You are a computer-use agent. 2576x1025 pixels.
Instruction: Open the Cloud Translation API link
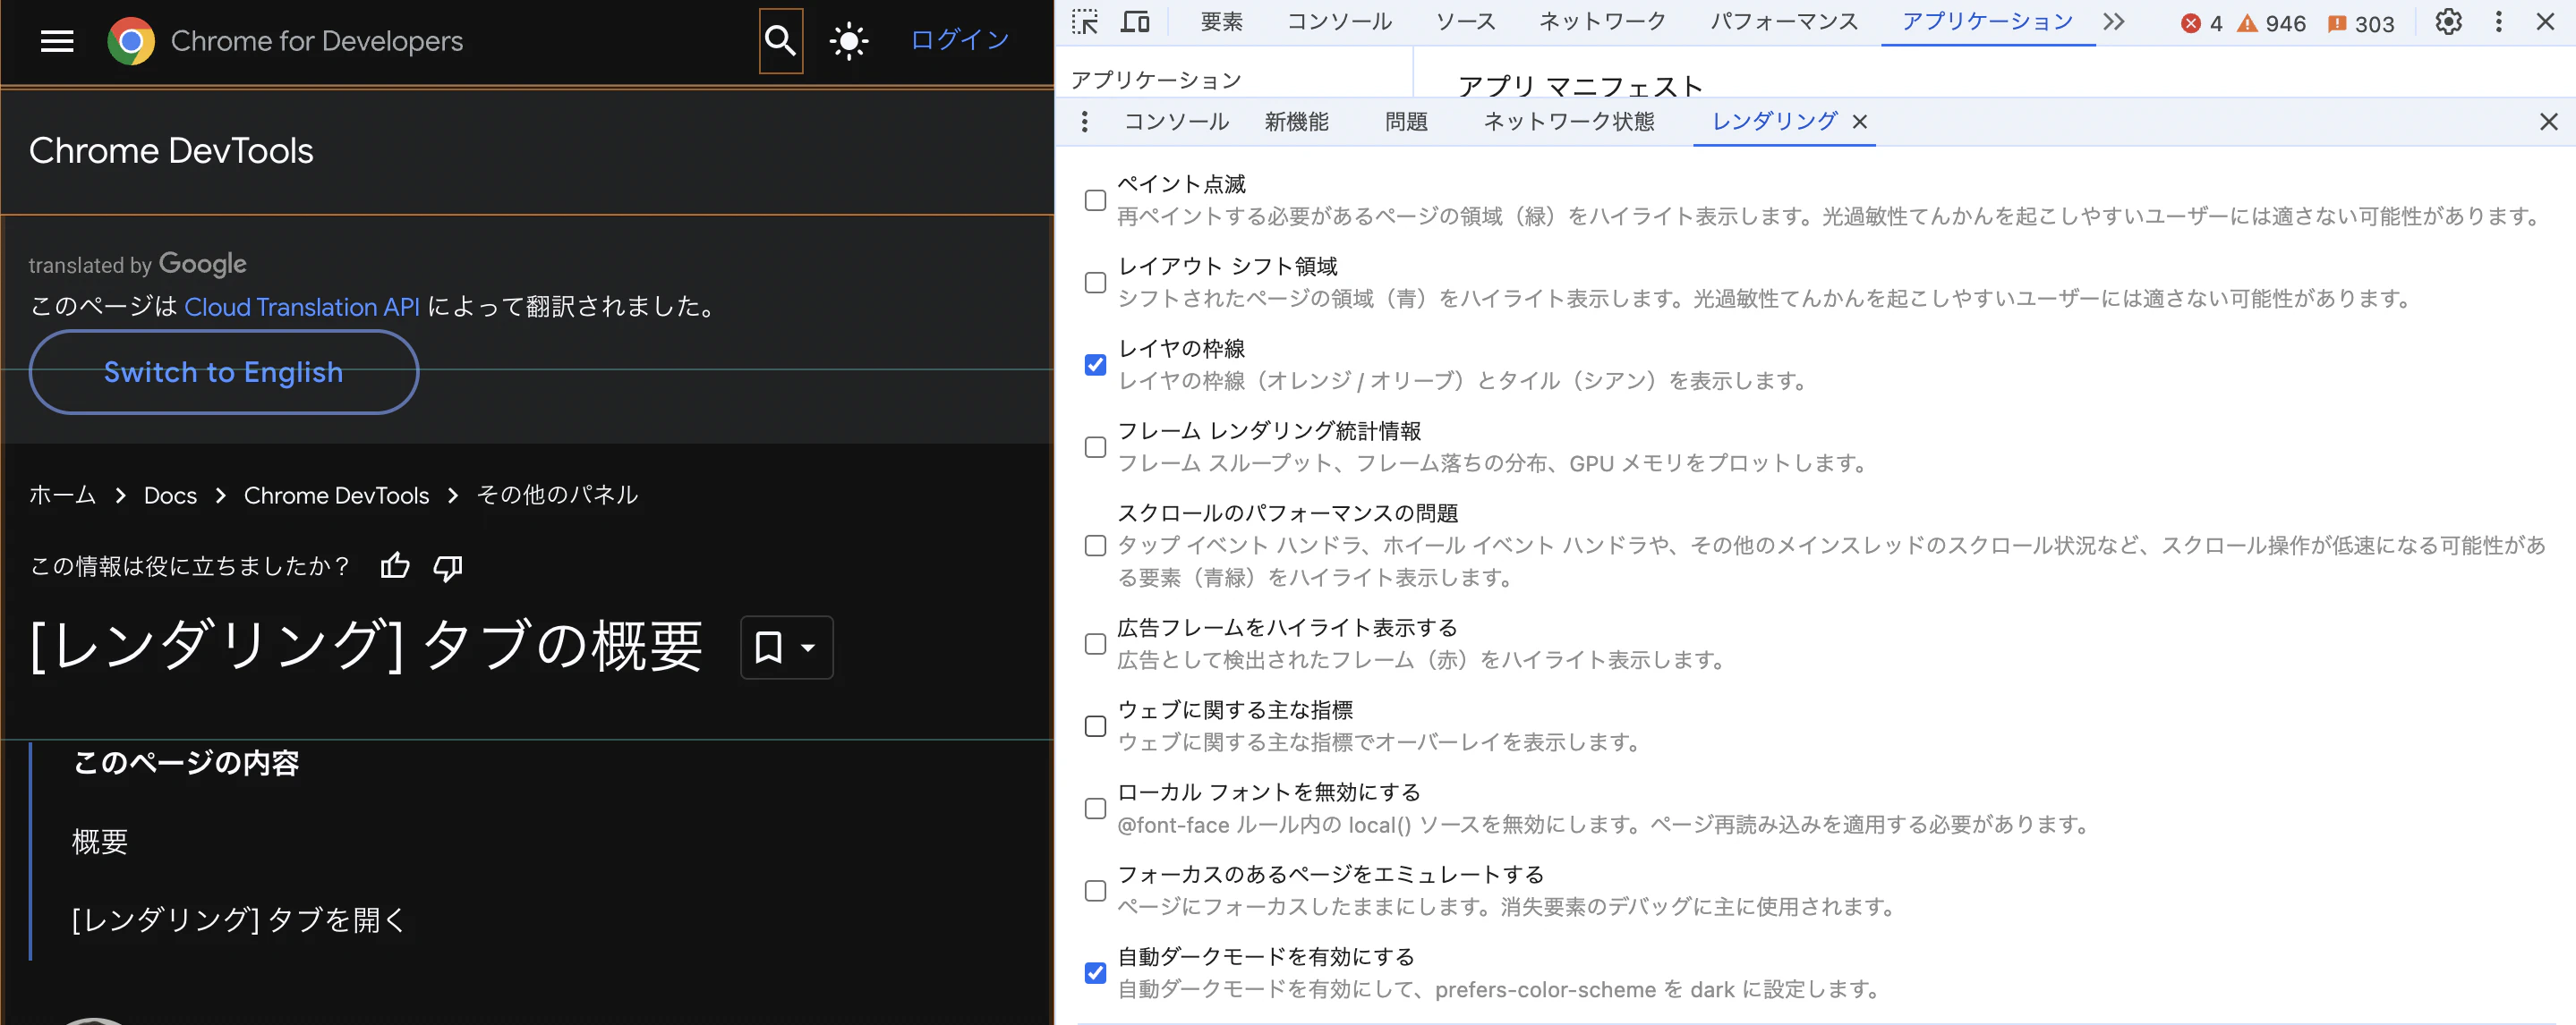tap(302, 307)
